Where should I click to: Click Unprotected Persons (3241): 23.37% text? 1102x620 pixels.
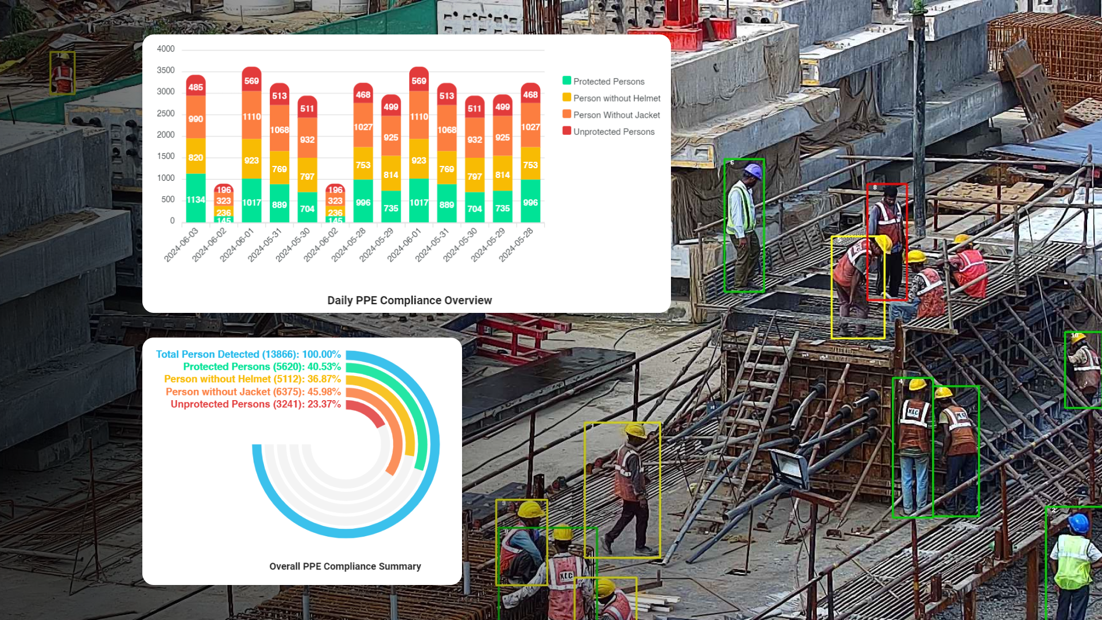[x=255, y=404]
